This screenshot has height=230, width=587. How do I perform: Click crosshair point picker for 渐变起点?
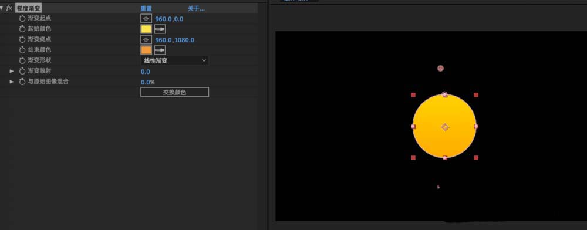click(x=146, y=19)
